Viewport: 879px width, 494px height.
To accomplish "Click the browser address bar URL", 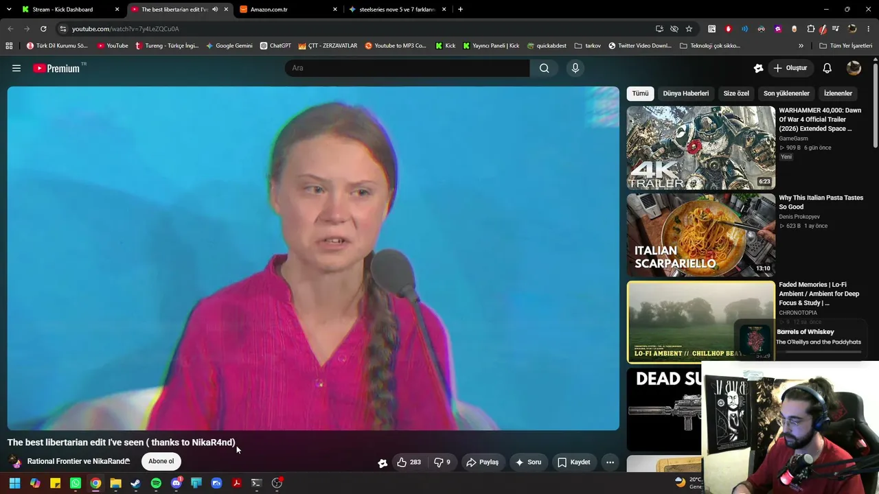I will coord(126,29).
